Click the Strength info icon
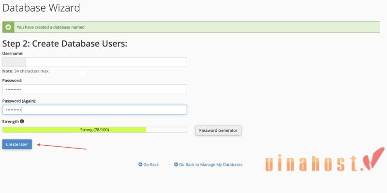The width and height of the screenshot is (387, 193). click(x=22, y=122)
